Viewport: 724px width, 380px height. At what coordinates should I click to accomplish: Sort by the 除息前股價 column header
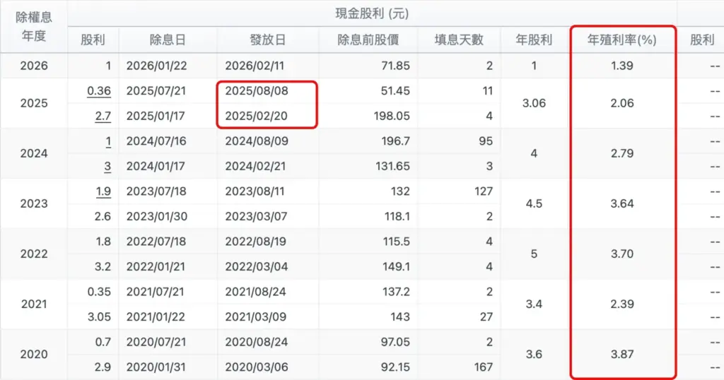pyautogui.click(x=368, y=40)
